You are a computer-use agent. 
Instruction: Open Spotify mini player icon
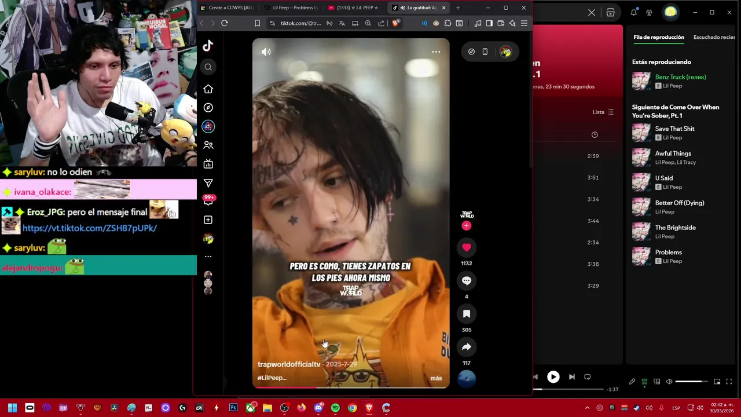pos(717,382)
